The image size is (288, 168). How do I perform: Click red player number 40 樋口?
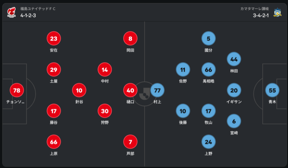tap(130, 90)
